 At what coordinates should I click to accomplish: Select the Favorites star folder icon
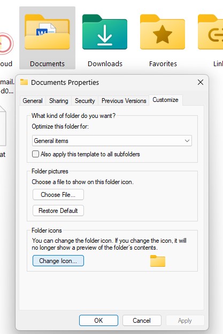click(x=163, y=32)
